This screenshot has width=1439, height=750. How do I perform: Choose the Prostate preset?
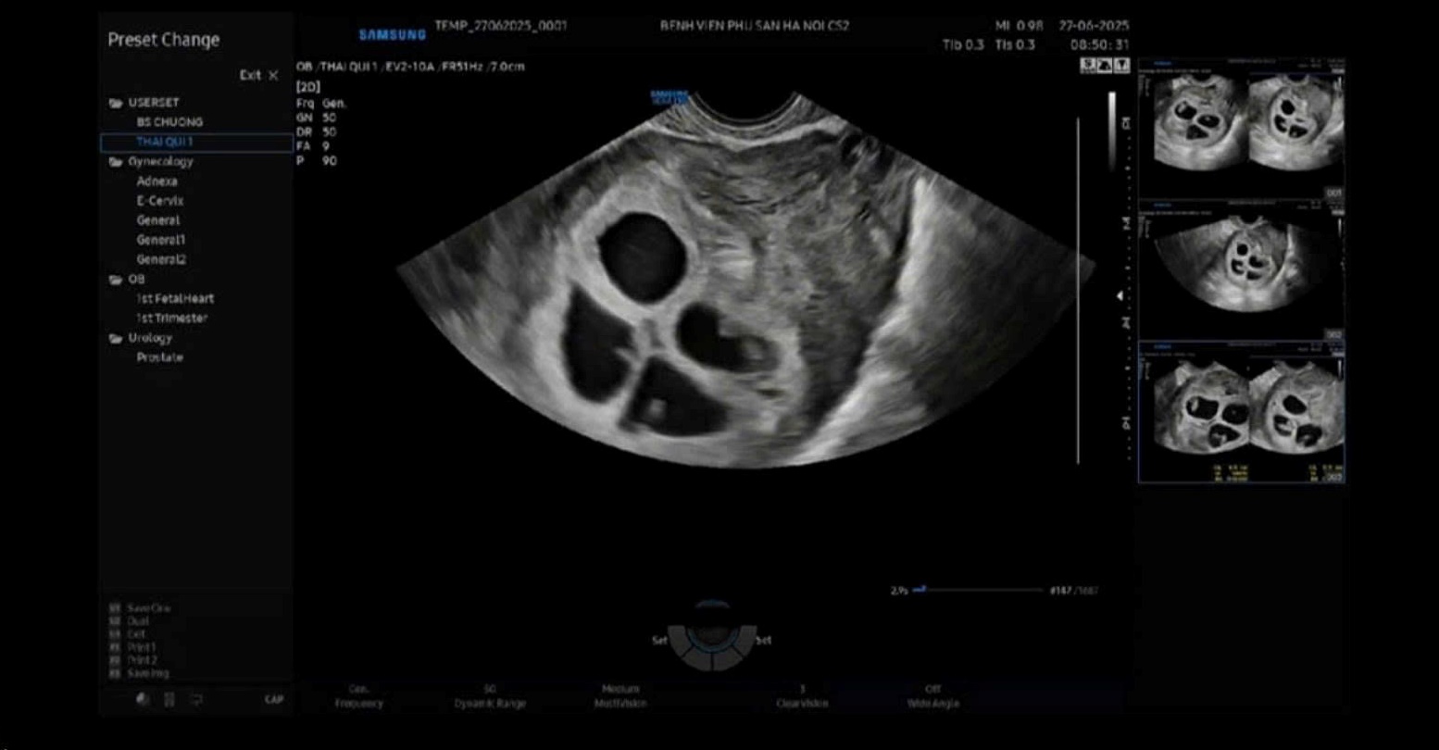point(160,357)
